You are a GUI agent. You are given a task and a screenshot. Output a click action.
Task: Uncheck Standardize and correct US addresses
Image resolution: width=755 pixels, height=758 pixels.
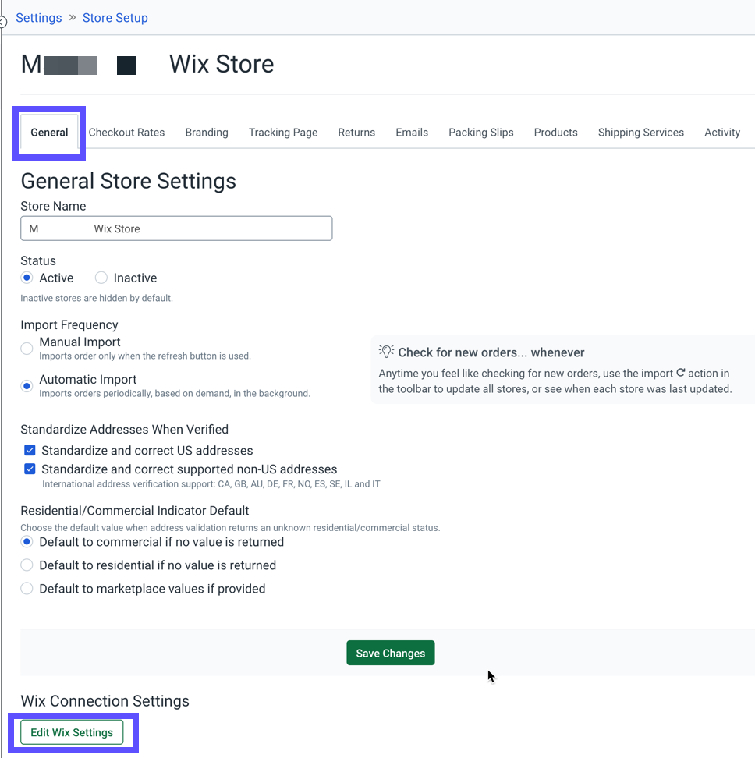click(29, 450)
